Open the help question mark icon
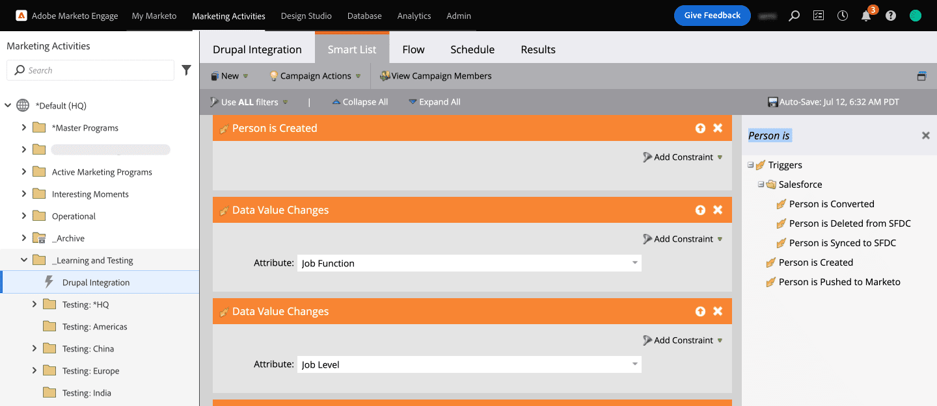The width and height of the screenshot is (937, 406). coord(891,16)
